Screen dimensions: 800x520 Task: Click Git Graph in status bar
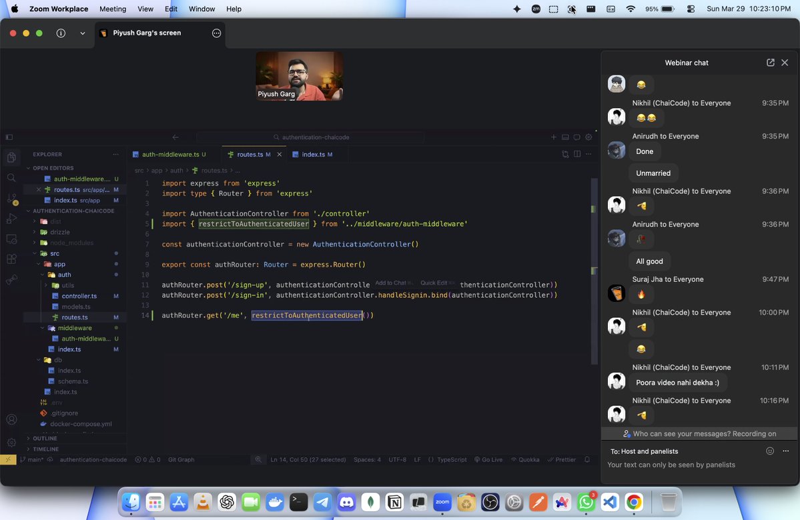click(181, 460)
